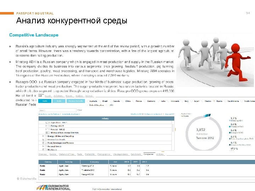Select the Japan country radio button
The width and height of the screenshot is (255, 191).
(192, 101)
